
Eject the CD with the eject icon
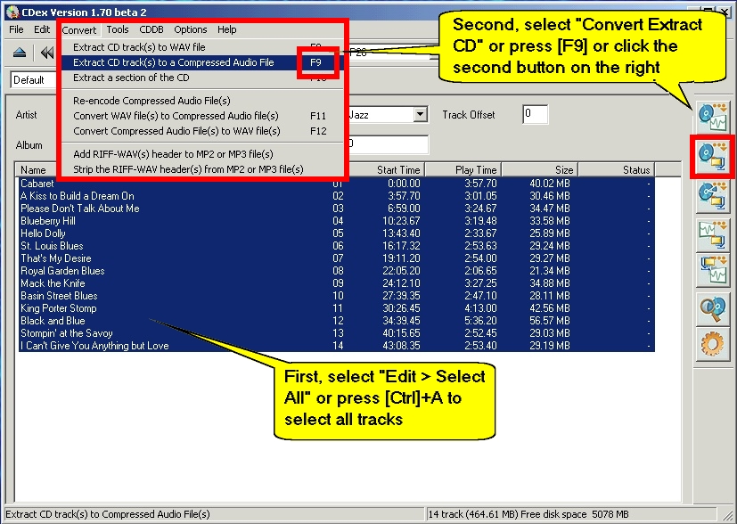point(20,53)
